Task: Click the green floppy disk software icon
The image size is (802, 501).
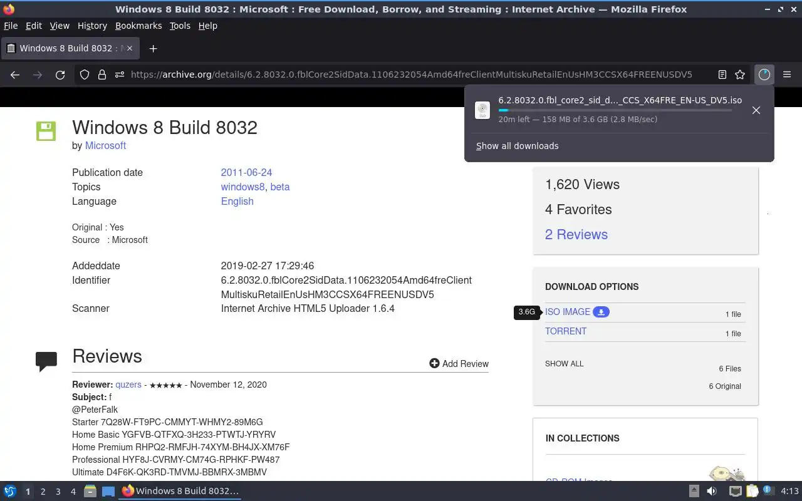Action: pos(46,131)
